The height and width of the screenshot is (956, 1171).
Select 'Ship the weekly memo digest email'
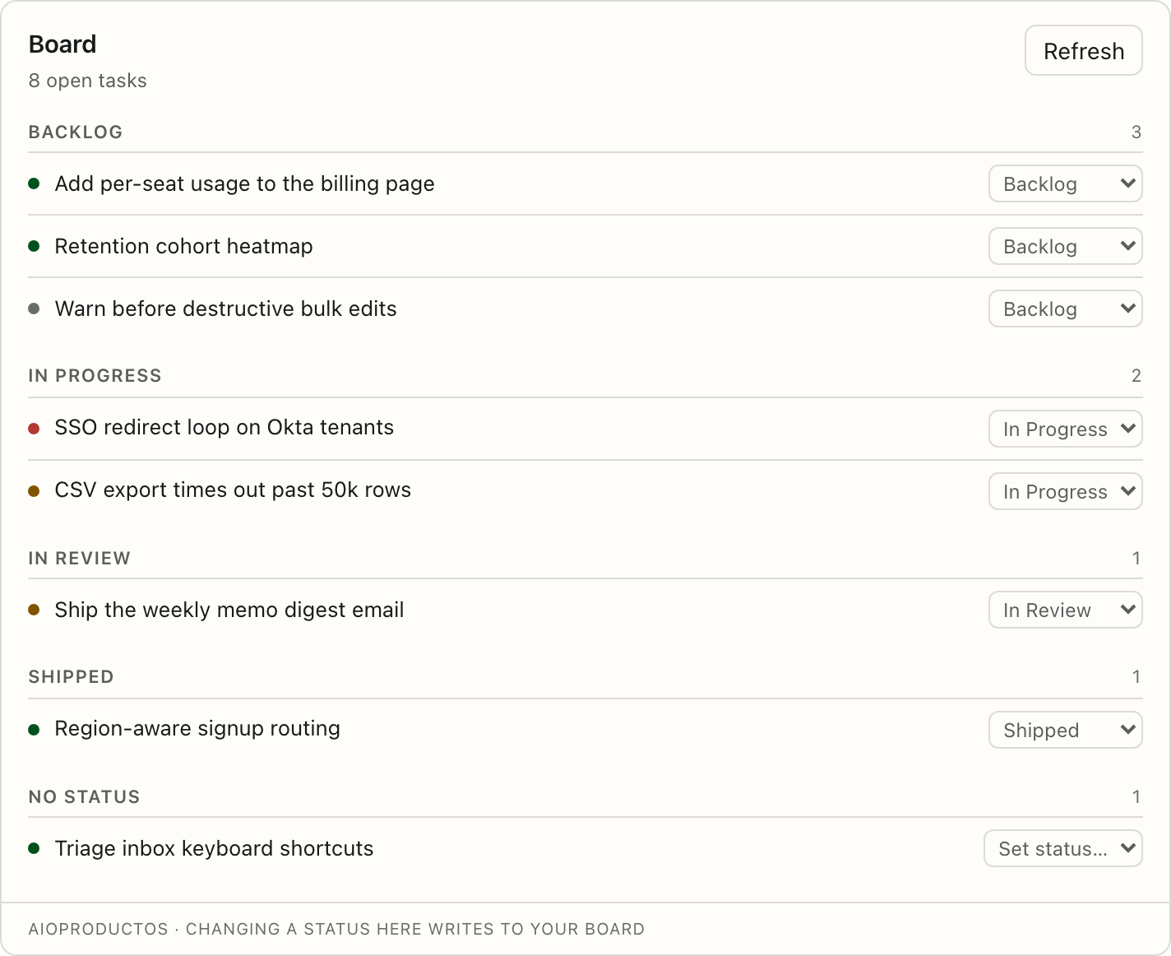pos(229,610)
